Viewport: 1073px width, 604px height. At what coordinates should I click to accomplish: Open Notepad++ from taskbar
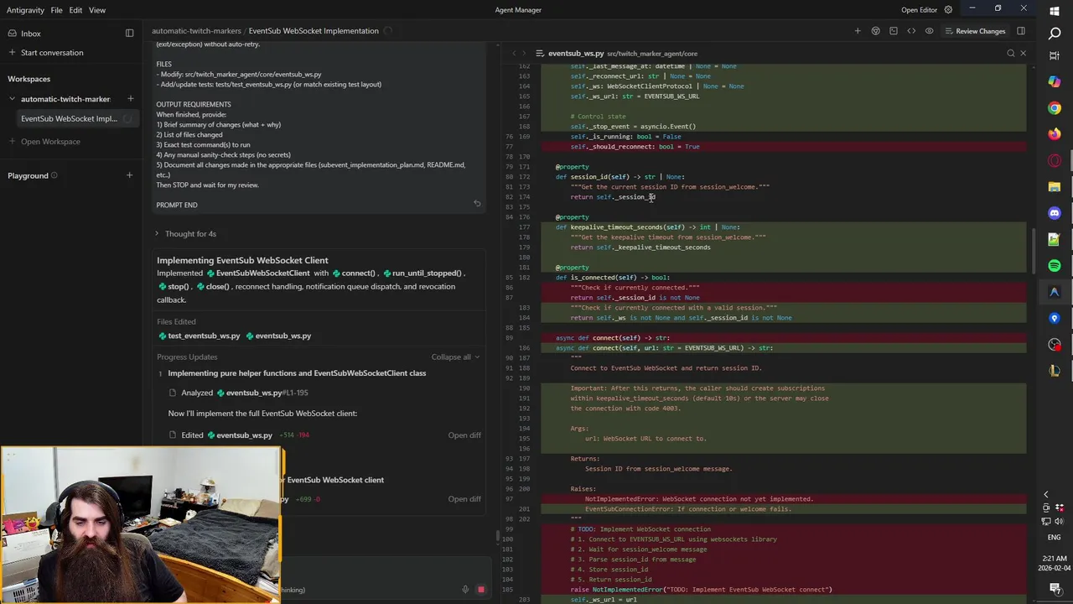[1055, 239]
